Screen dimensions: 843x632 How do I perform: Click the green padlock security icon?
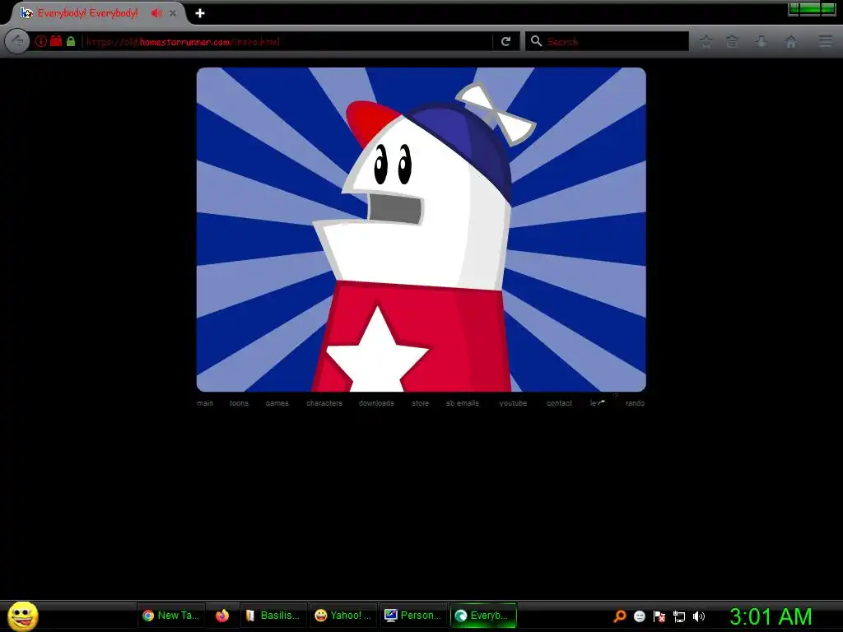71,41
